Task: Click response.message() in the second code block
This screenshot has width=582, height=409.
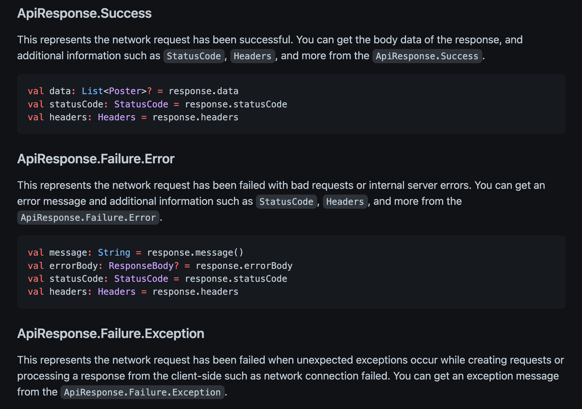Action: [x=195, y=253]
